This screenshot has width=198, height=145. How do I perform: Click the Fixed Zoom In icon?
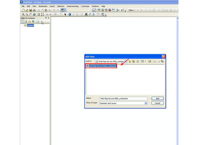[39, 14]
